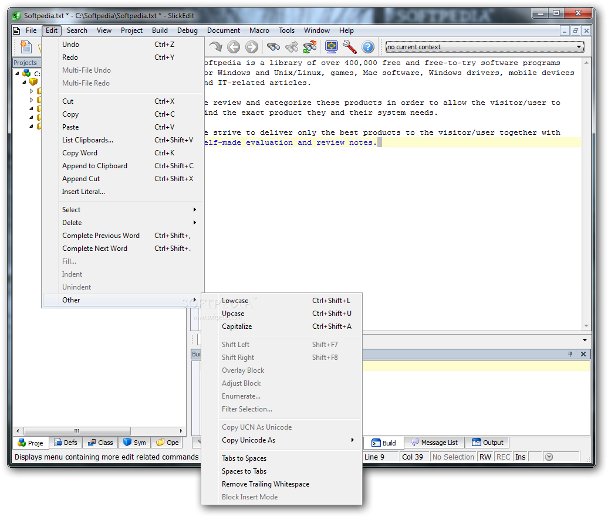The image size is (608, 517).
Task: Click the back navigation arrow icon
Action: (234, 47)
